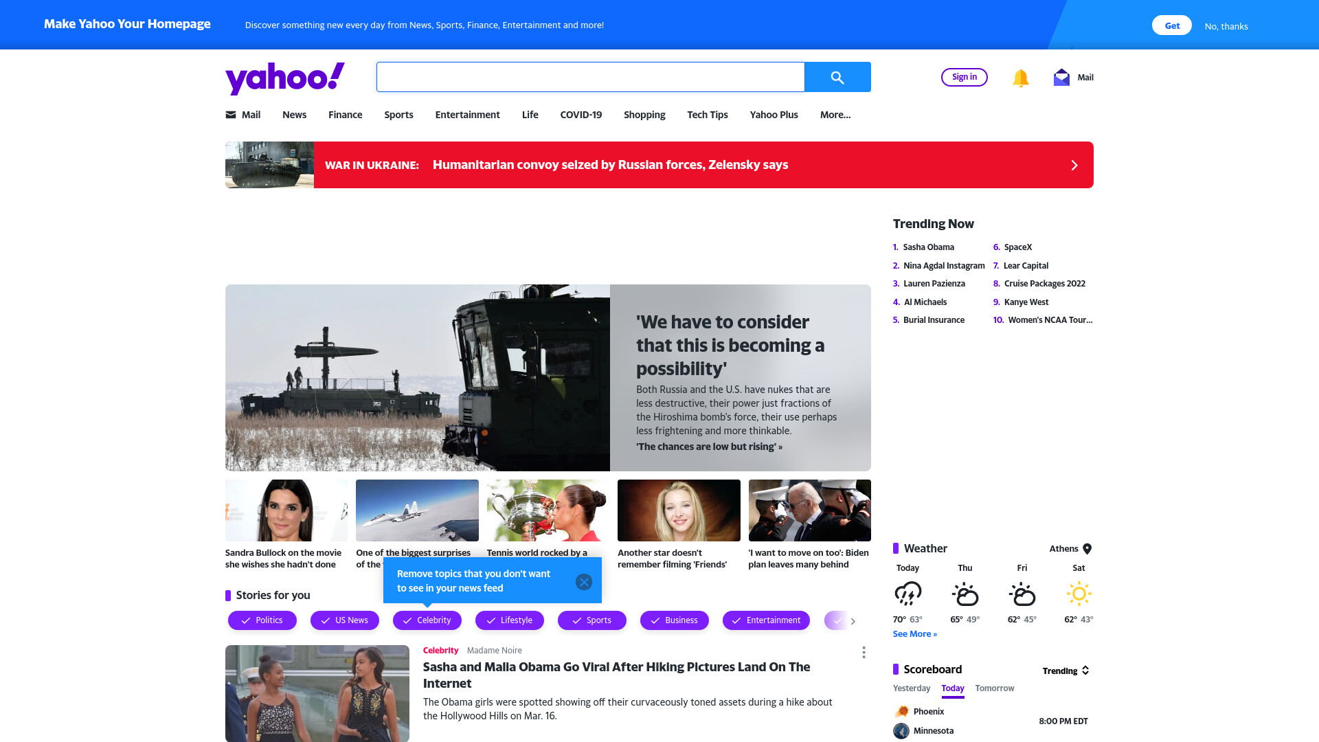The width and height of the screenshot is (1319, 742).
Task: Select the scoreboard Today tab
Action: [x=953, y=688]
